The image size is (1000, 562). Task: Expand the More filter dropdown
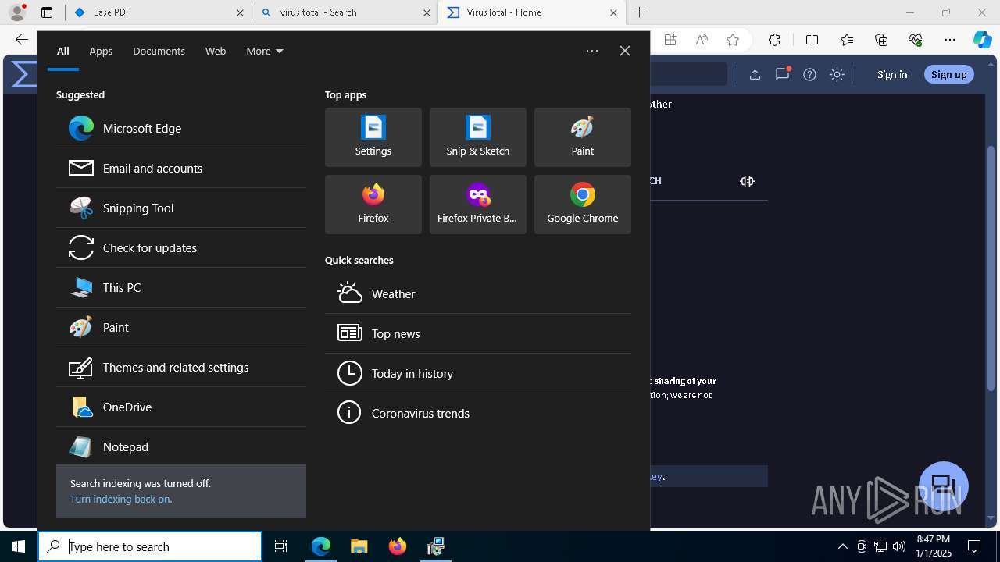point(265,51)
